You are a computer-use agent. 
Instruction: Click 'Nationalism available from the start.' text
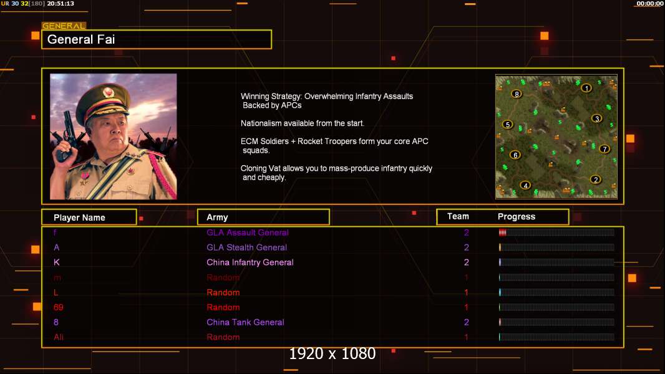pyautogui.click(x=303, y=123)
